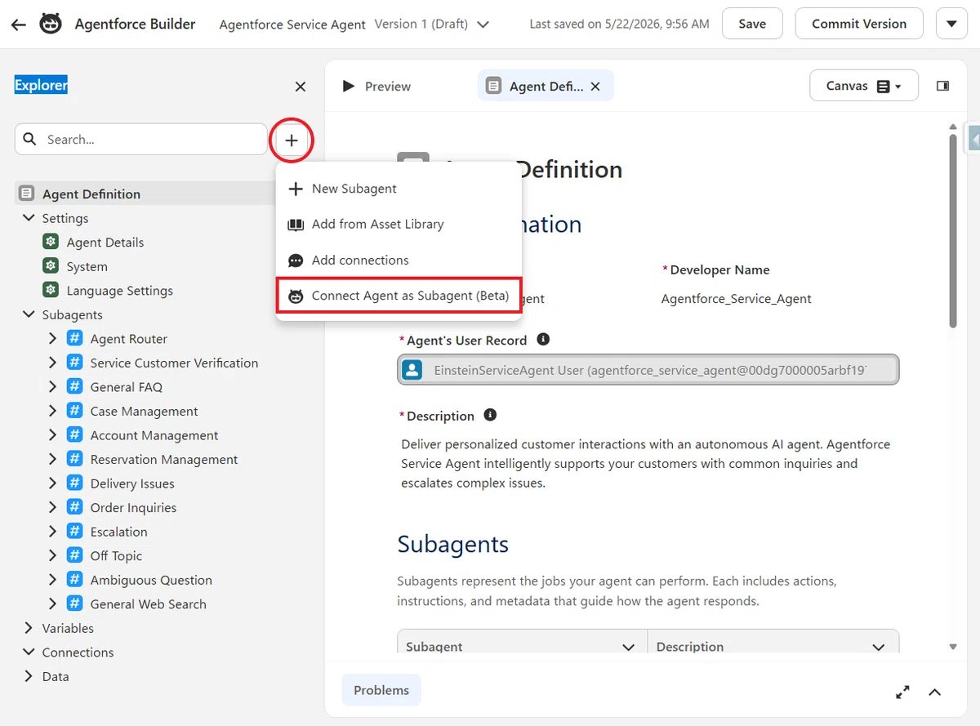980x726 pixels.
Task: Click the info icon next to Description
Action: click(490, 415)
